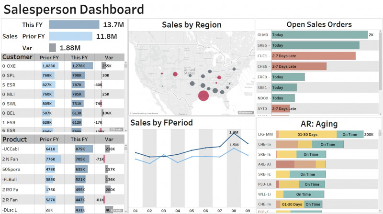Click the 1.5M label on line chart
This screenshot has height=214, width=383.
point(234,145)
